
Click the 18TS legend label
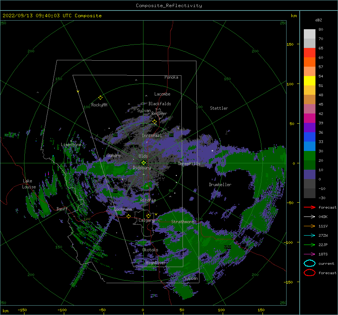click(x=323, y=254)
